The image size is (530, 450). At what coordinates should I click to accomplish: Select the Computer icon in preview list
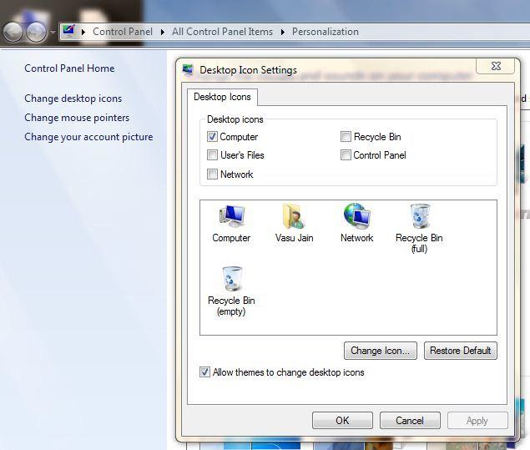pyautogui.click(x=231, y=223)
